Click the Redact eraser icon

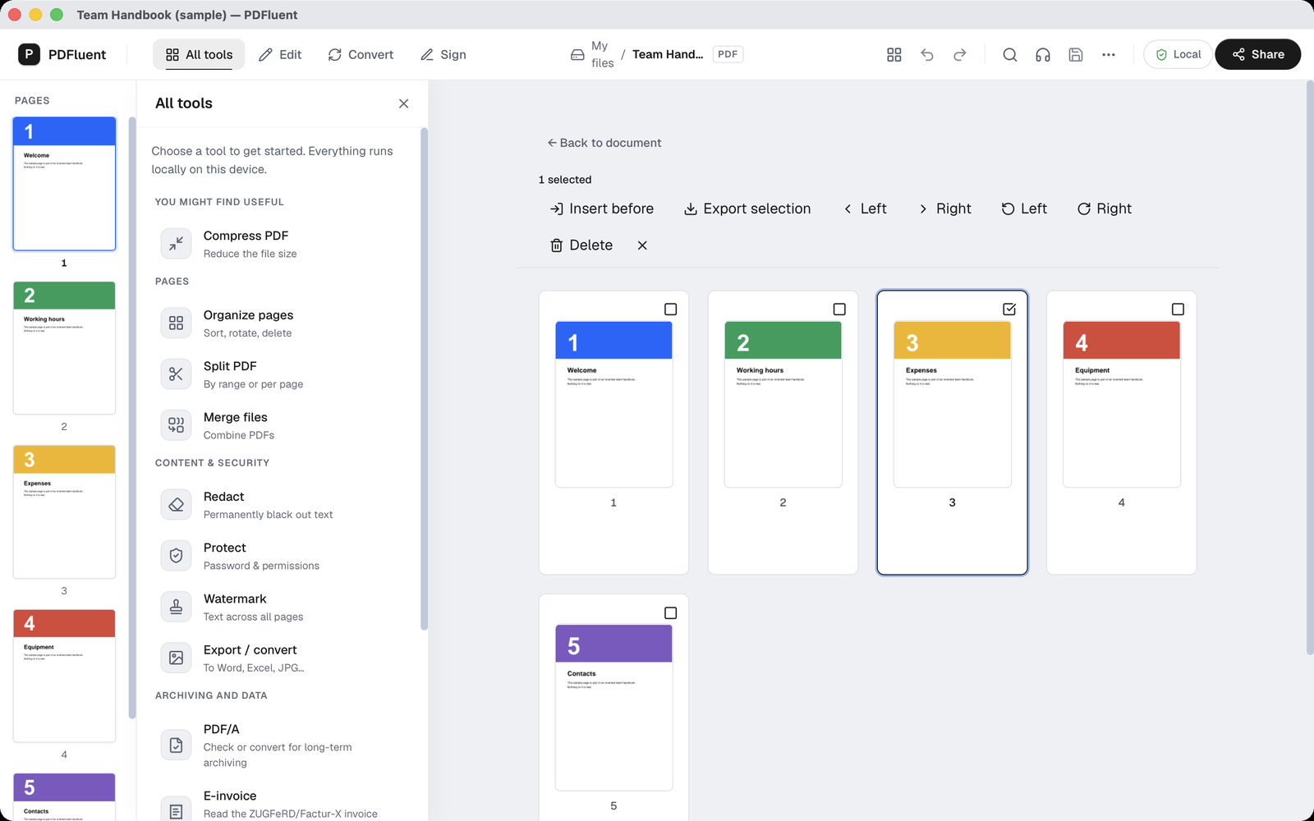176,505
